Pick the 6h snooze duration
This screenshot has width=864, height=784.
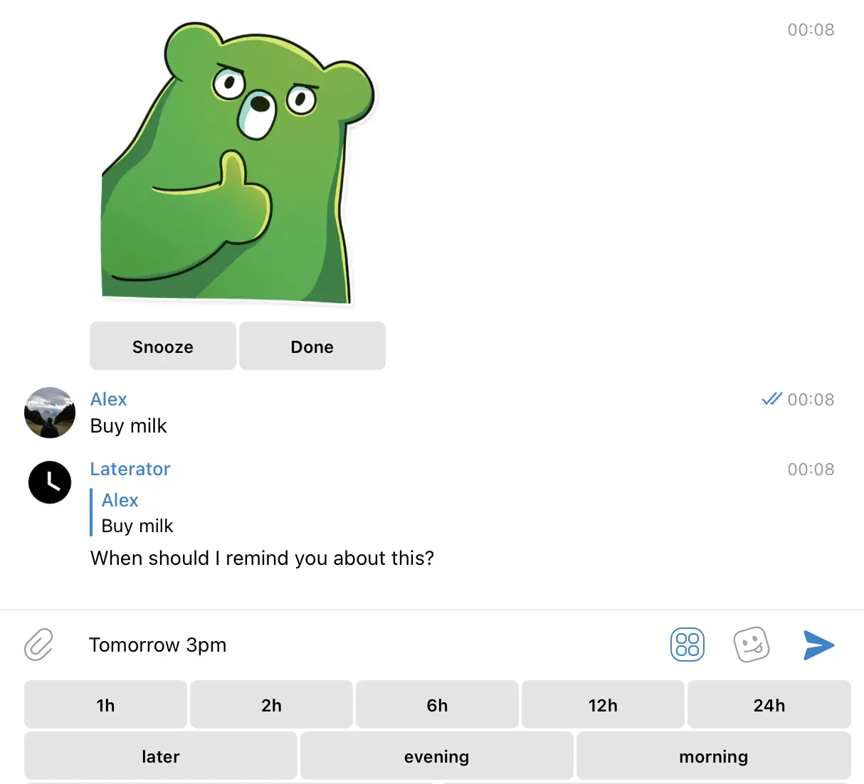[x=437, y=705]
